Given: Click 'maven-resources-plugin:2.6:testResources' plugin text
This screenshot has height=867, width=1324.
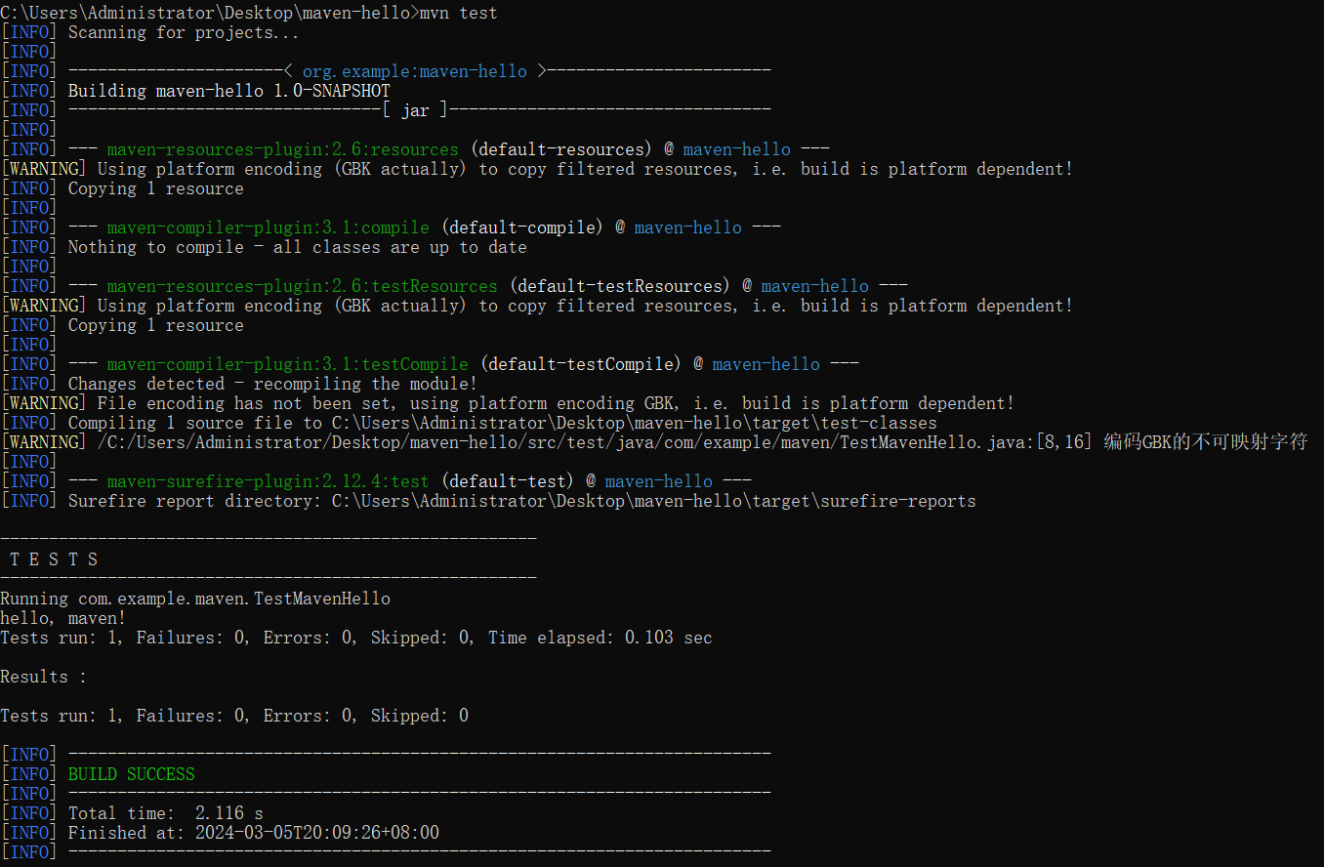Looking at the screenshot, I should pos(303,286).
